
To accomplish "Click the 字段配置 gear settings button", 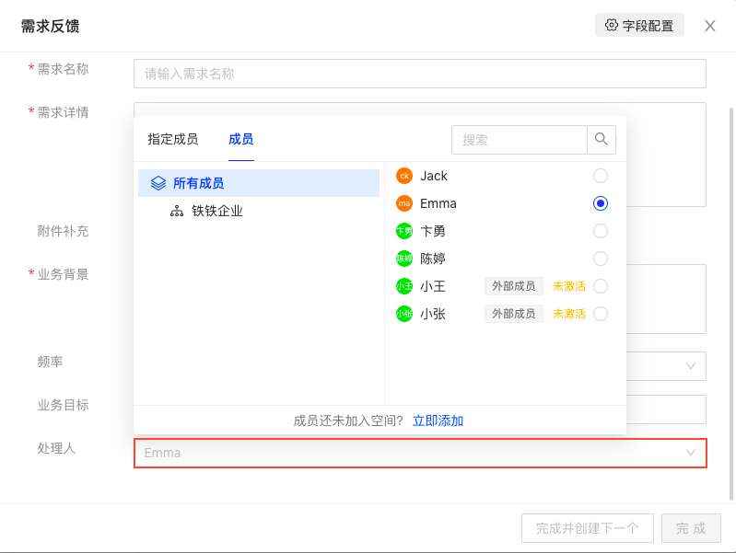I will click(x=639, y=26).
